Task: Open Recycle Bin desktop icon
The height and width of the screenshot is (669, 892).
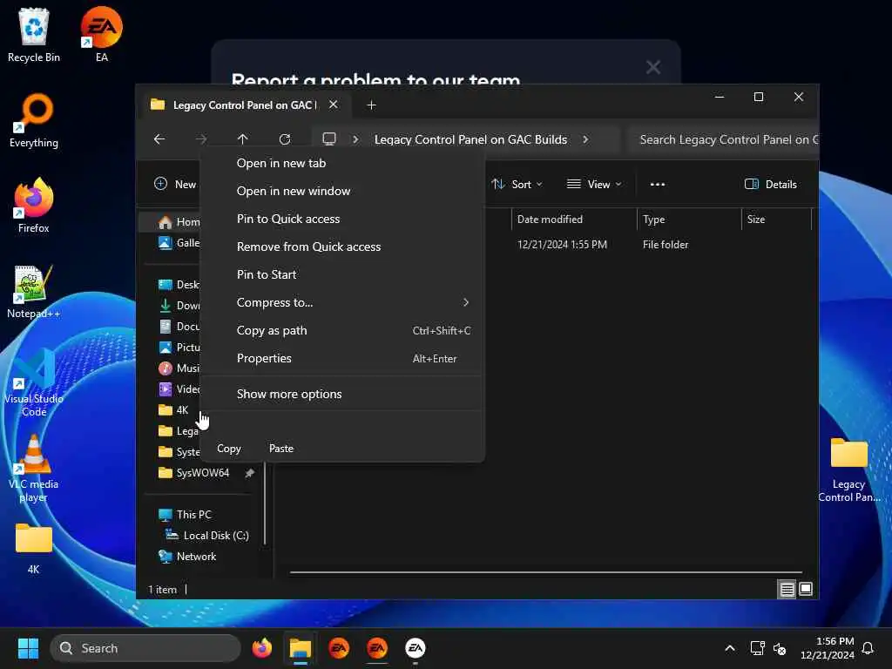Action: 34,35
